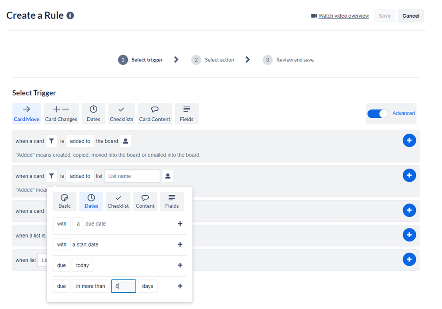Add the 'with a start date' filter
The image size is (442, 309).
click(180, 244)
